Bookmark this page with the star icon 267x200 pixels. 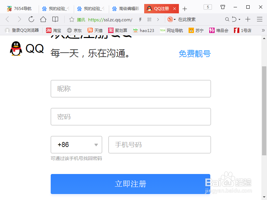[x=72, y=20]
